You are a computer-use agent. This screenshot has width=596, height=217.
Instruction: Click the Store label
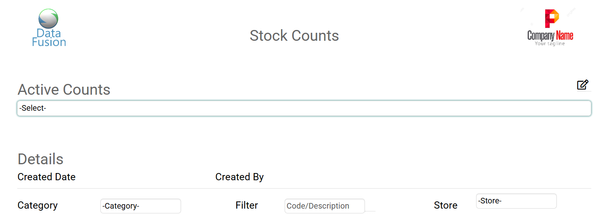click(445, 205)
